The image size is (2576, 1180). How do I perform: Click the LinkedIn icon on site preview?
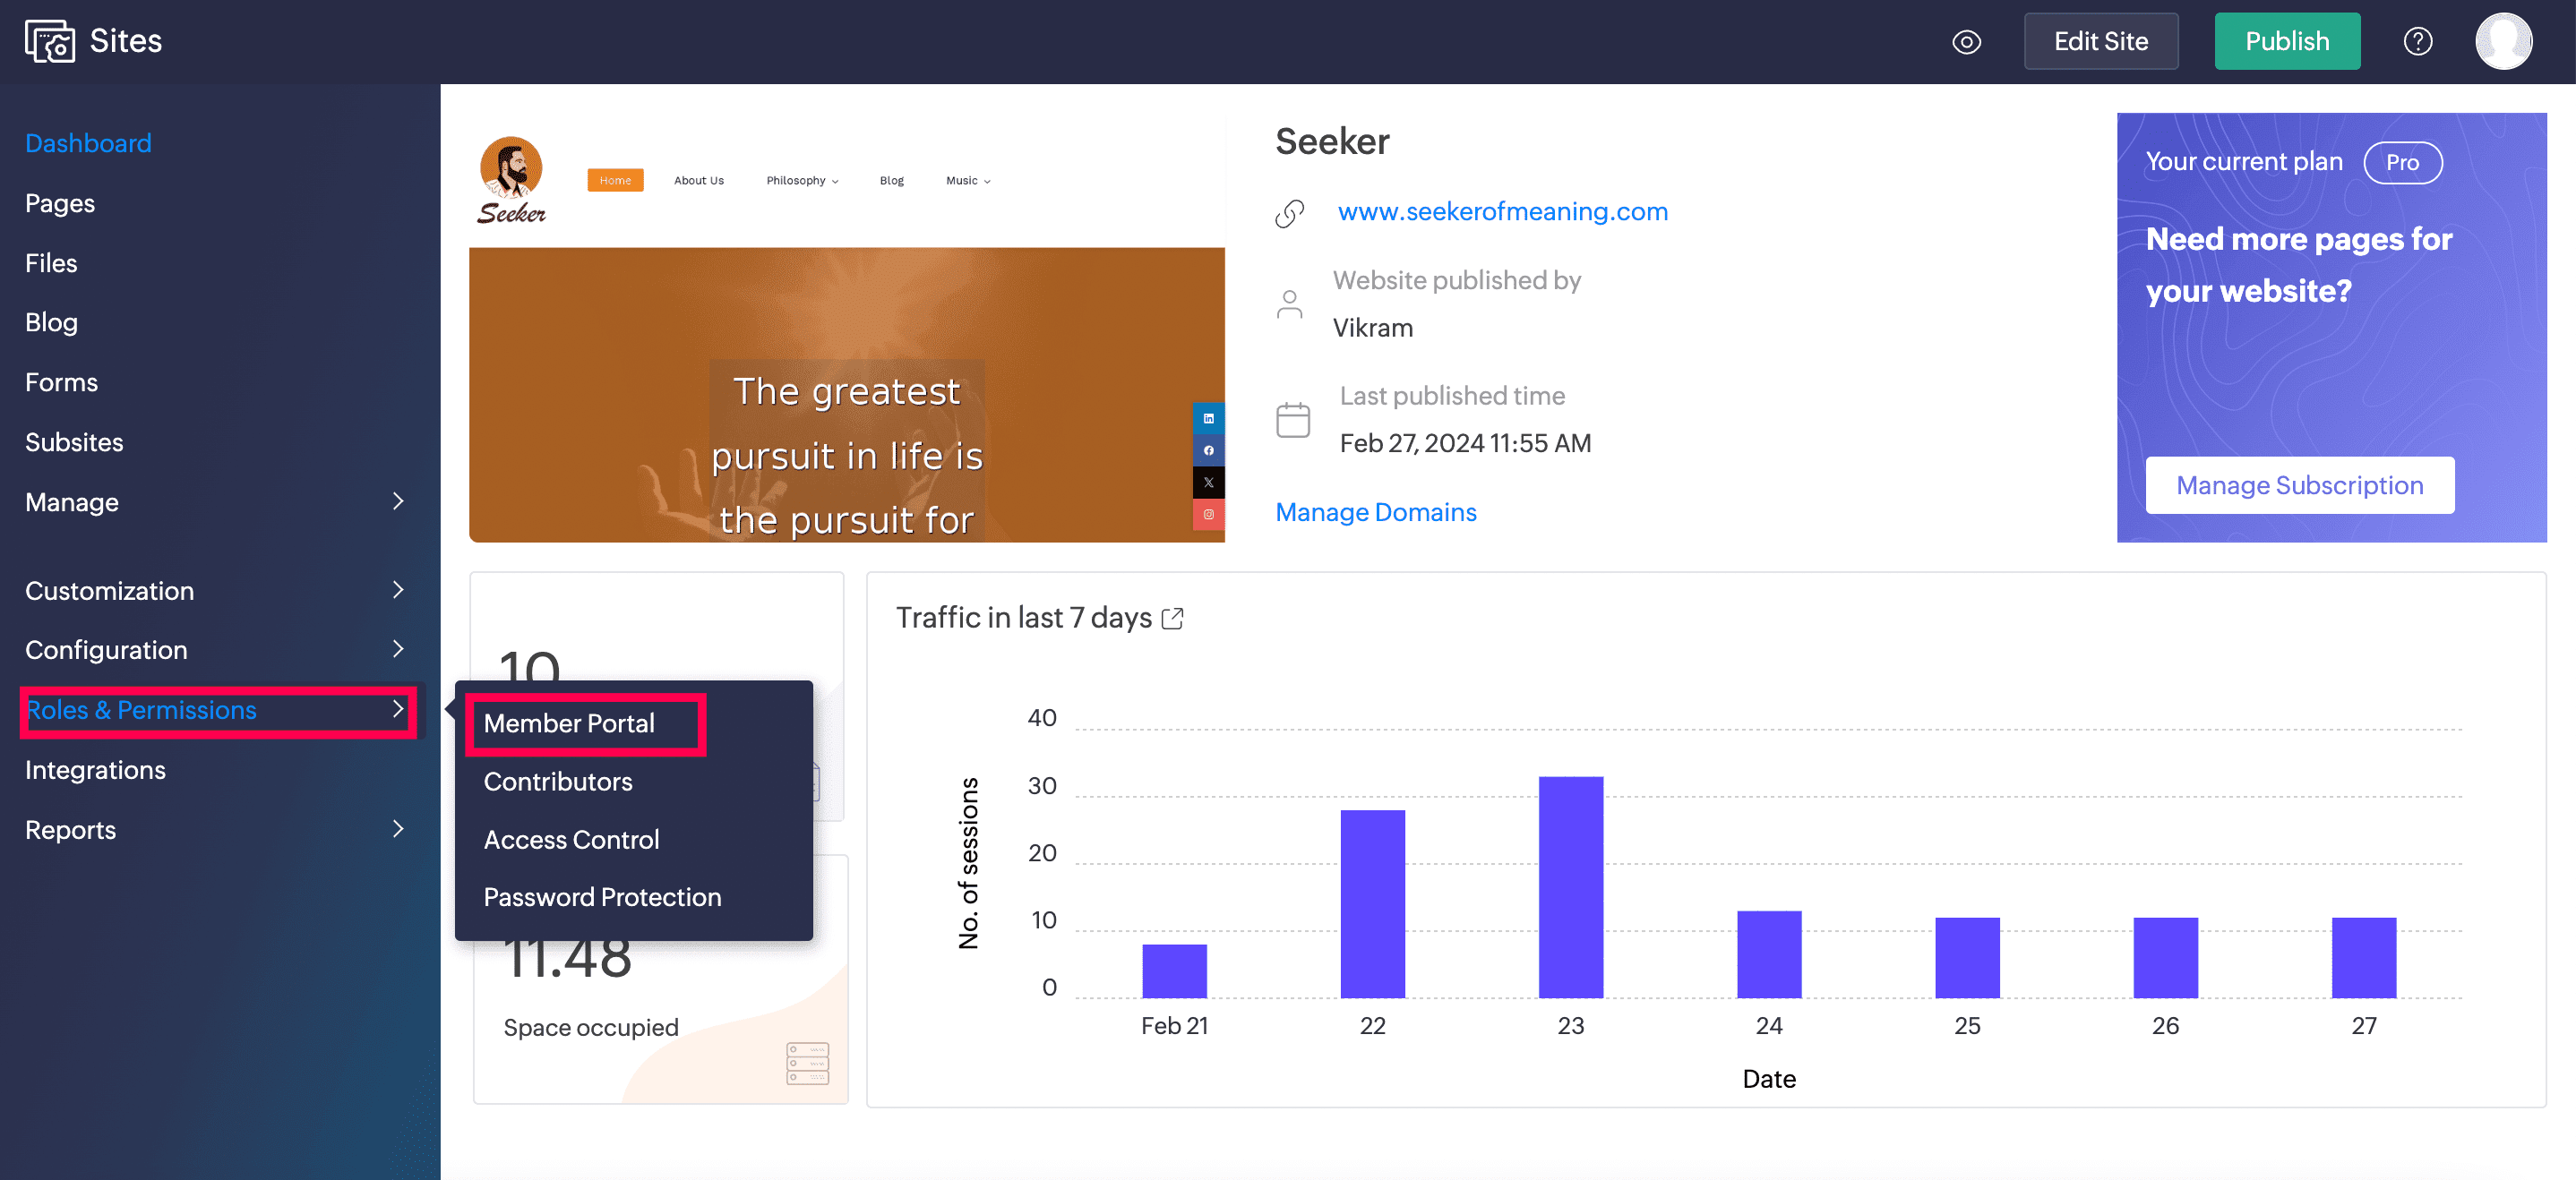pos(1208,419)
